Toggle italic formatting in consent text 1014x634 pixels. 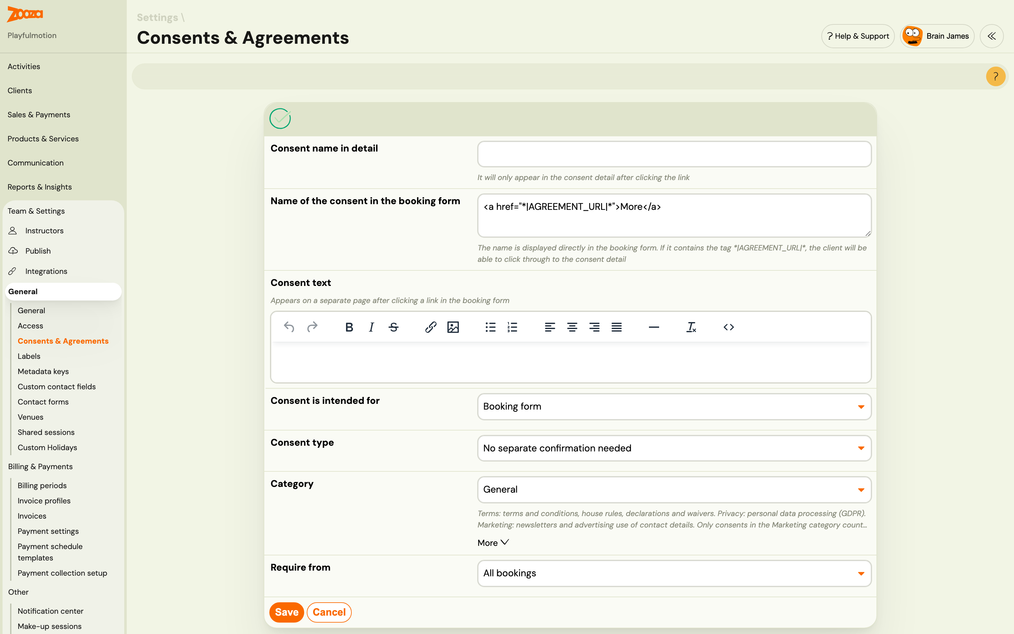click(x=371, y=327)
